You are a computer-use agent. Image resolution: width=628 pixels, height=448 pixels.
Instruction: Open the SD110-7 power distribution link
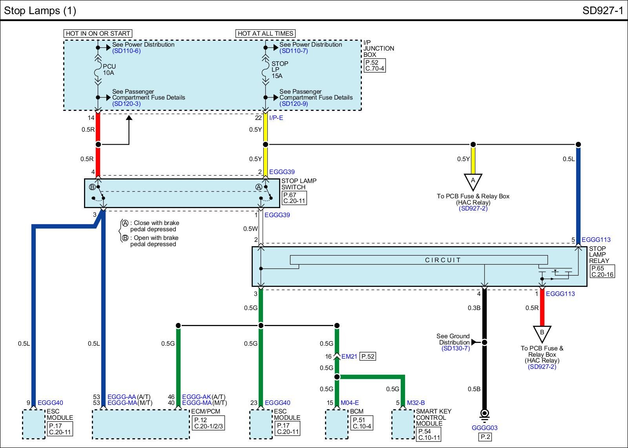pyautogui.click(x=293, y=51)
